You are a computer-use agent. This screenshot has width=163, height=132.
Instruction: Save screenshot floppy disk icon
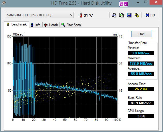tap(129, 15)
